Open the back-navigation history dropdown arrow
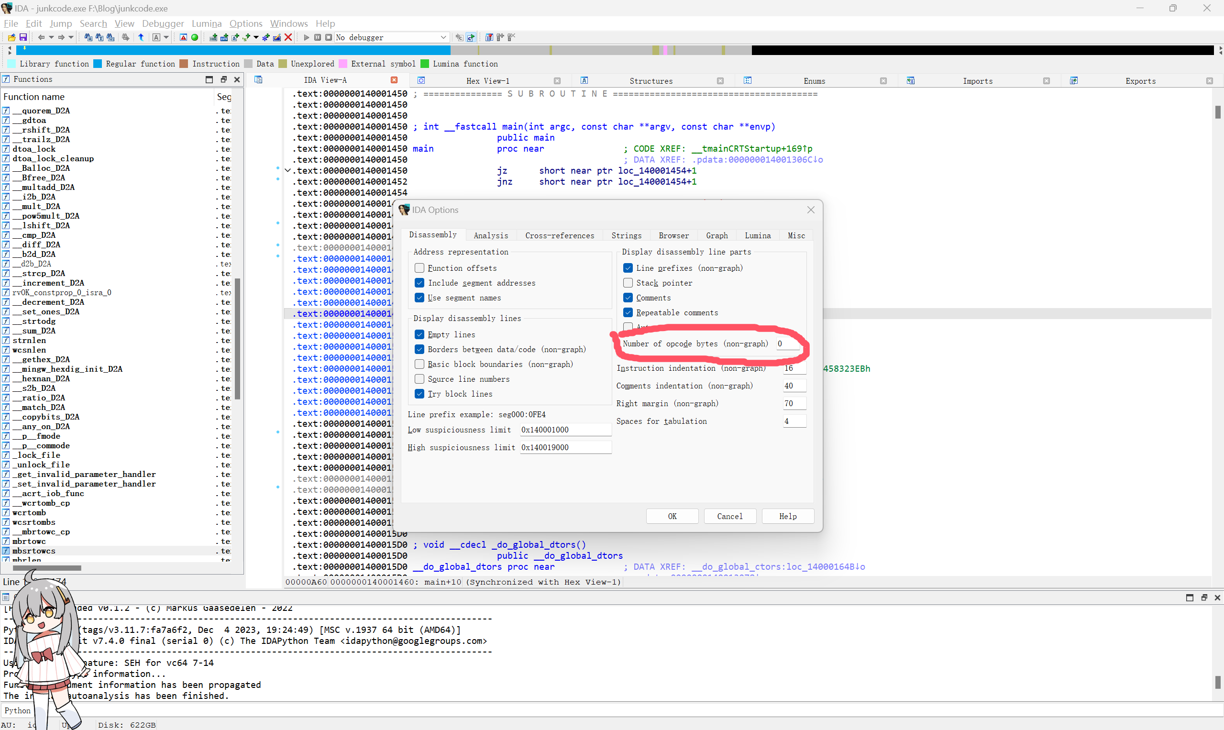Screen dimensions: 1224x730 pyautogui.click(x=51, y=37)
